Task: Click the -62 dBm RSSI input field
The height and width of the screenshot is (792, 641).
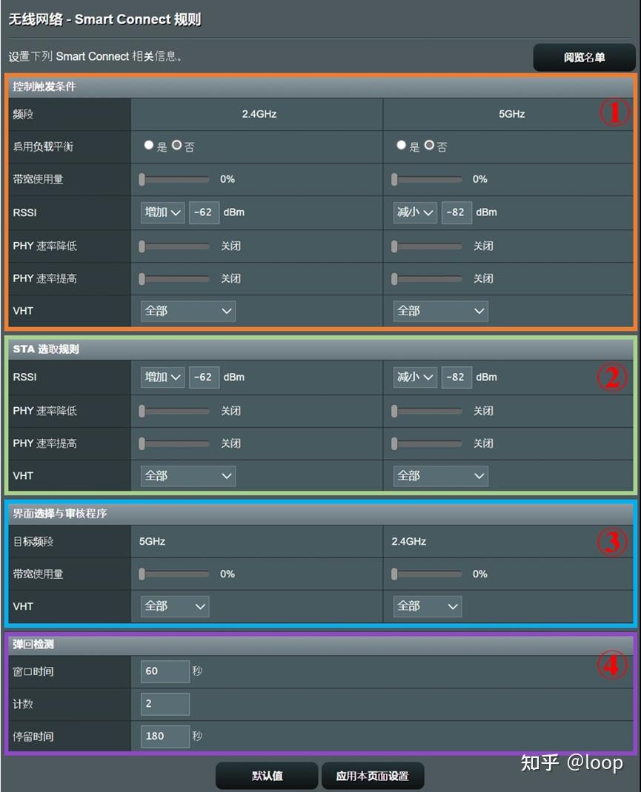Action: [x=204, y=212]
